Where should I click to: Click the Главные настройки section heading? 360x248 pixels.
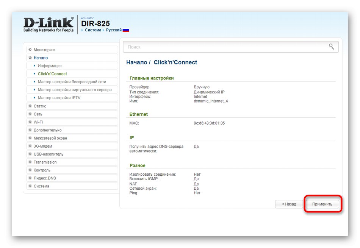tap(152, 78)
